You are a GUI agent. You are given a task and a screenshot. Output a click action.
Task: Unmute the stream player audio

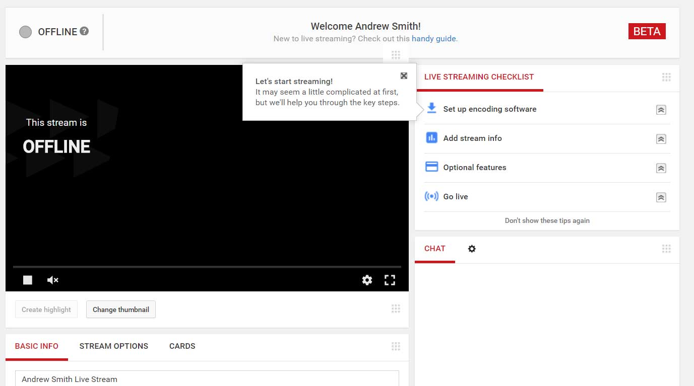[x=52, y=280]
